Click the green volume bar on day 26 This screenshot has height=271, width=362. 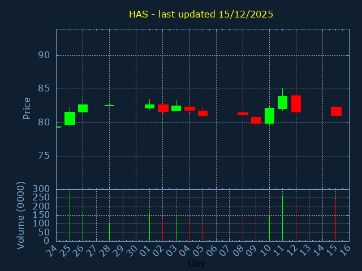point(83,226)
